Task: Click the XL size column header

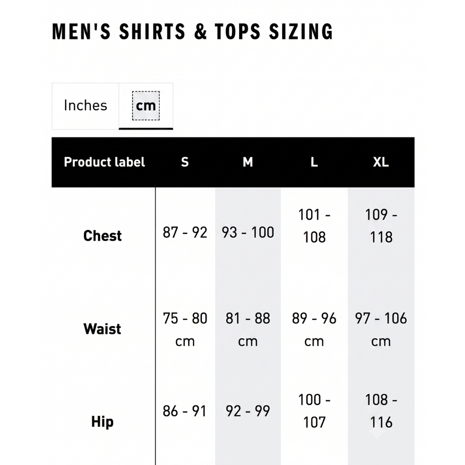Action: 381,162
